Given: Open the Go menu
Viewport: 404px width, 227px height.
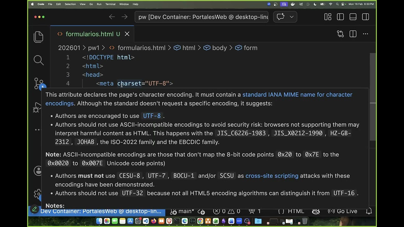Looking at the screenshot, I should (x=91, y=4).
